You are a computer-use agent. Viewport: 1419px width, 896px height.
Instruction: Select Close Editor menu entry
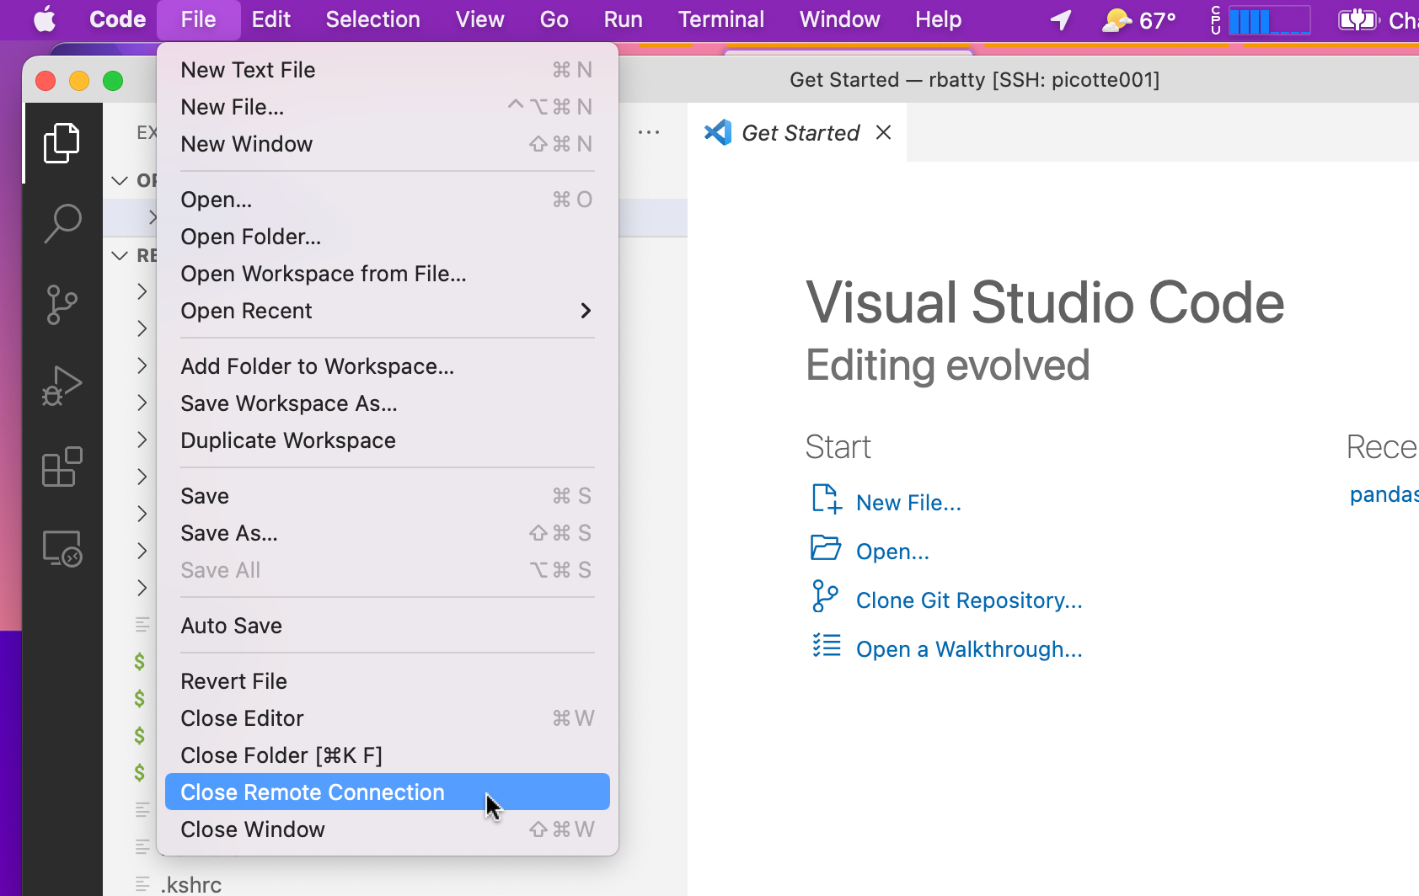coord(388,718)
